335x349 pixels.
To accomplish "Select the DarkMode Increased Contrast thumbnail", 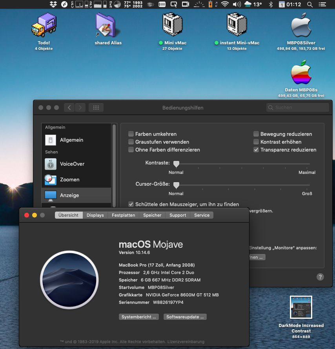I will (x=301, y=307).
